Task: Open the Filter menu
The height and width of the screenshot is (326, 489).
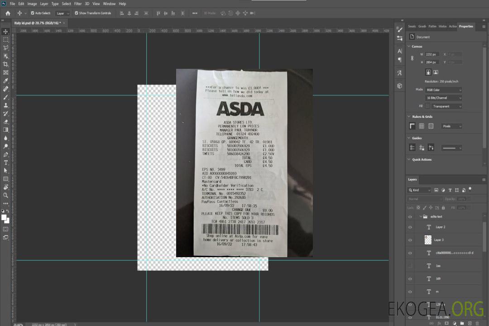Action: coord(78,4)
